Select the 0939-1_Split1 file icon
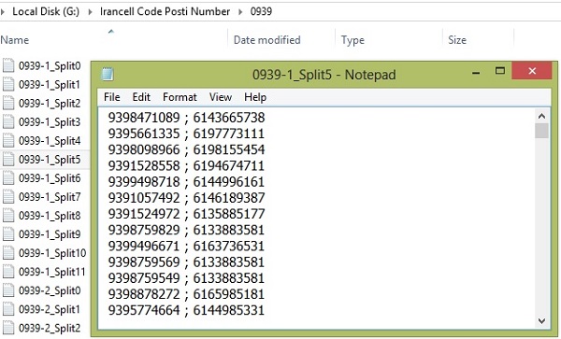Image resolution: width=561 pixels, height=339 pixels. pyautogui.click(x=8, y=84)
